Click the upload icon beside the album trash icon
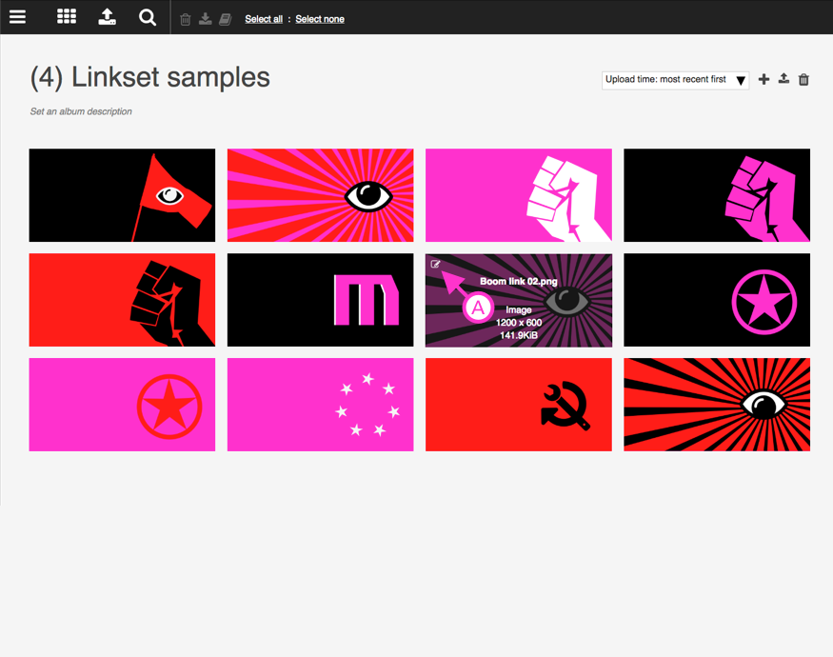 pyautogui.click(x=783, y=79)
